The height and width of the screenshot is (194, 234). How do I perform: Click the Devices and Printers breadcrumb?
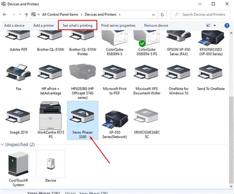(x=101, y=14)
